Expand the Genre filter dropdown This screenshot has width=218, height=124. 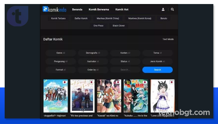coord(61,53)
